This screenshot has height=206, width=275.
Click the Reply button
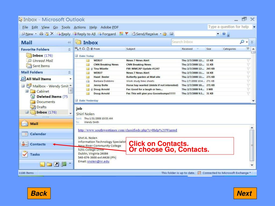pyautogui.click(x=63, y=34)
